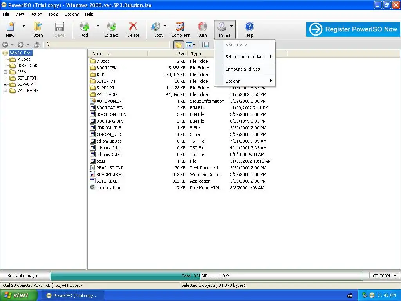The width and height of the screenshot is (401, 301).
Task: Select CDROM_IP.5 in file list
Action: click(x=109, y=128)
